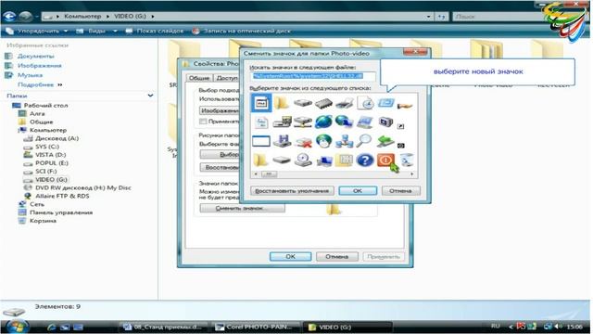Click Запись на оптический диск toolbar item
593x334 pixels.
click(242, 31)
